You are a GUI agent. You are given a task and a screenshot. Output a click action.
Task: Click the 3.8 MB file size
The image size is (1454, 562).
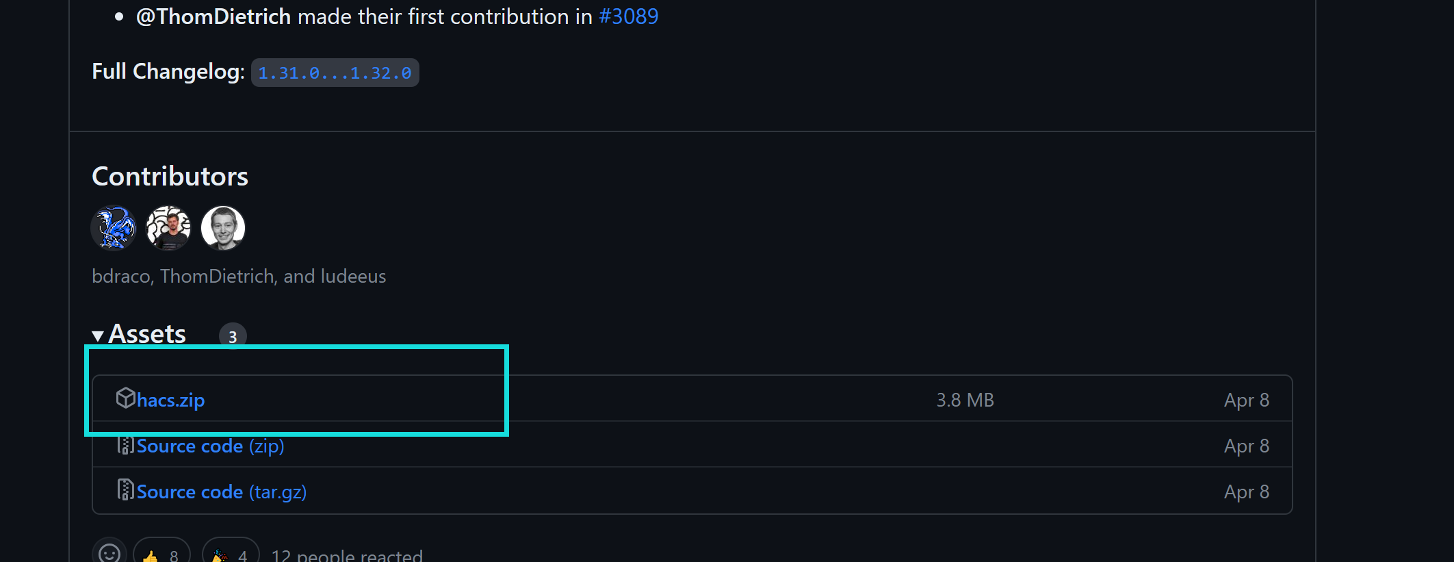(x=965, y=400)
